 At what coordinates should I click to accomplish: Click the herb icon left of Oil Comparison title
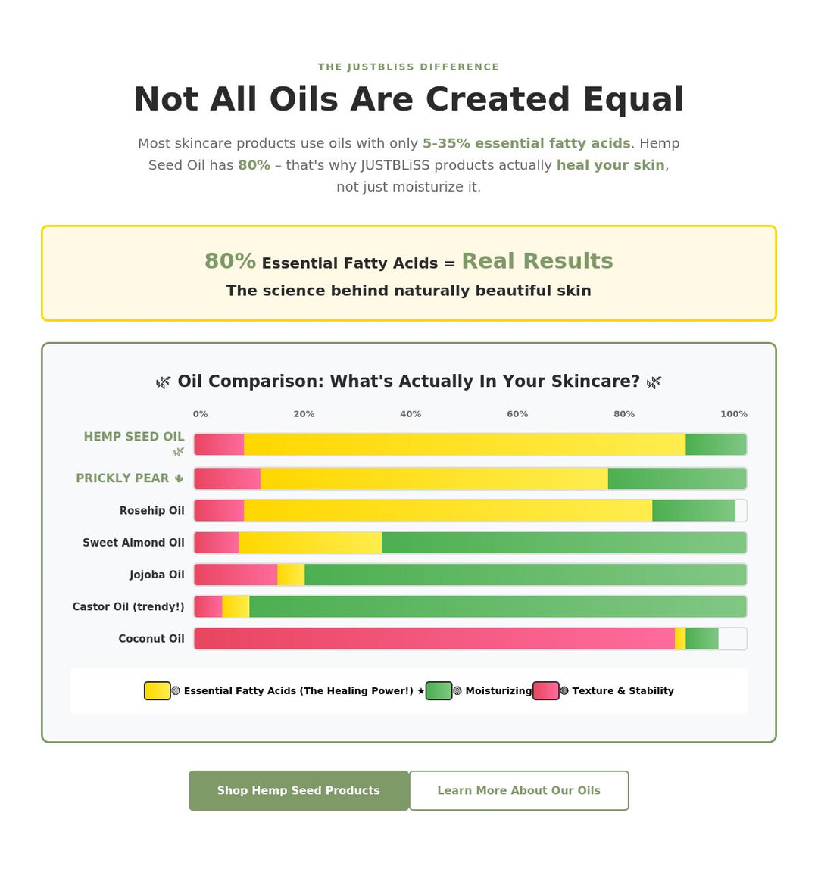click(163, 382)
